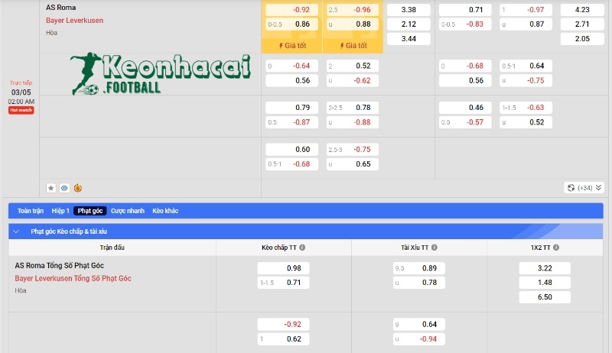The width and height of the screenshot is (612, 353).
Task: Expand the (+34) more markets chevron
Action: point(598,187)
